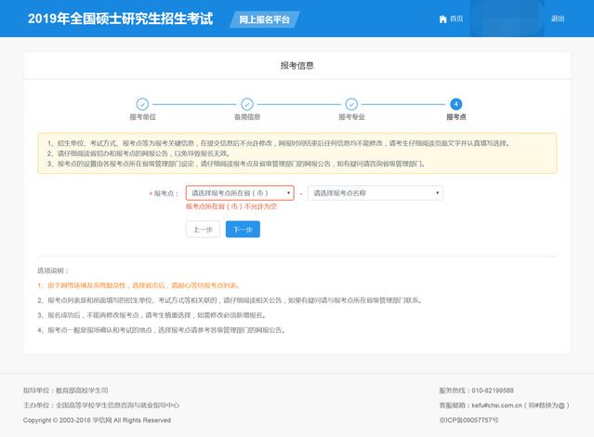
Task: Click the 报考专业 step label
Action: (x=352, y=117)
